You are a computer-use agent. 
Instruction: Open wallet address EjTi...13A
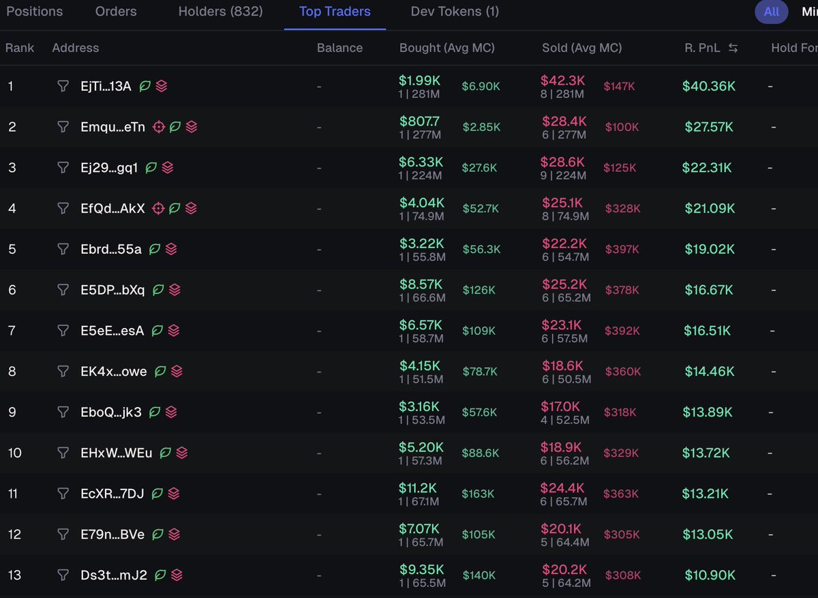[106, 86]
